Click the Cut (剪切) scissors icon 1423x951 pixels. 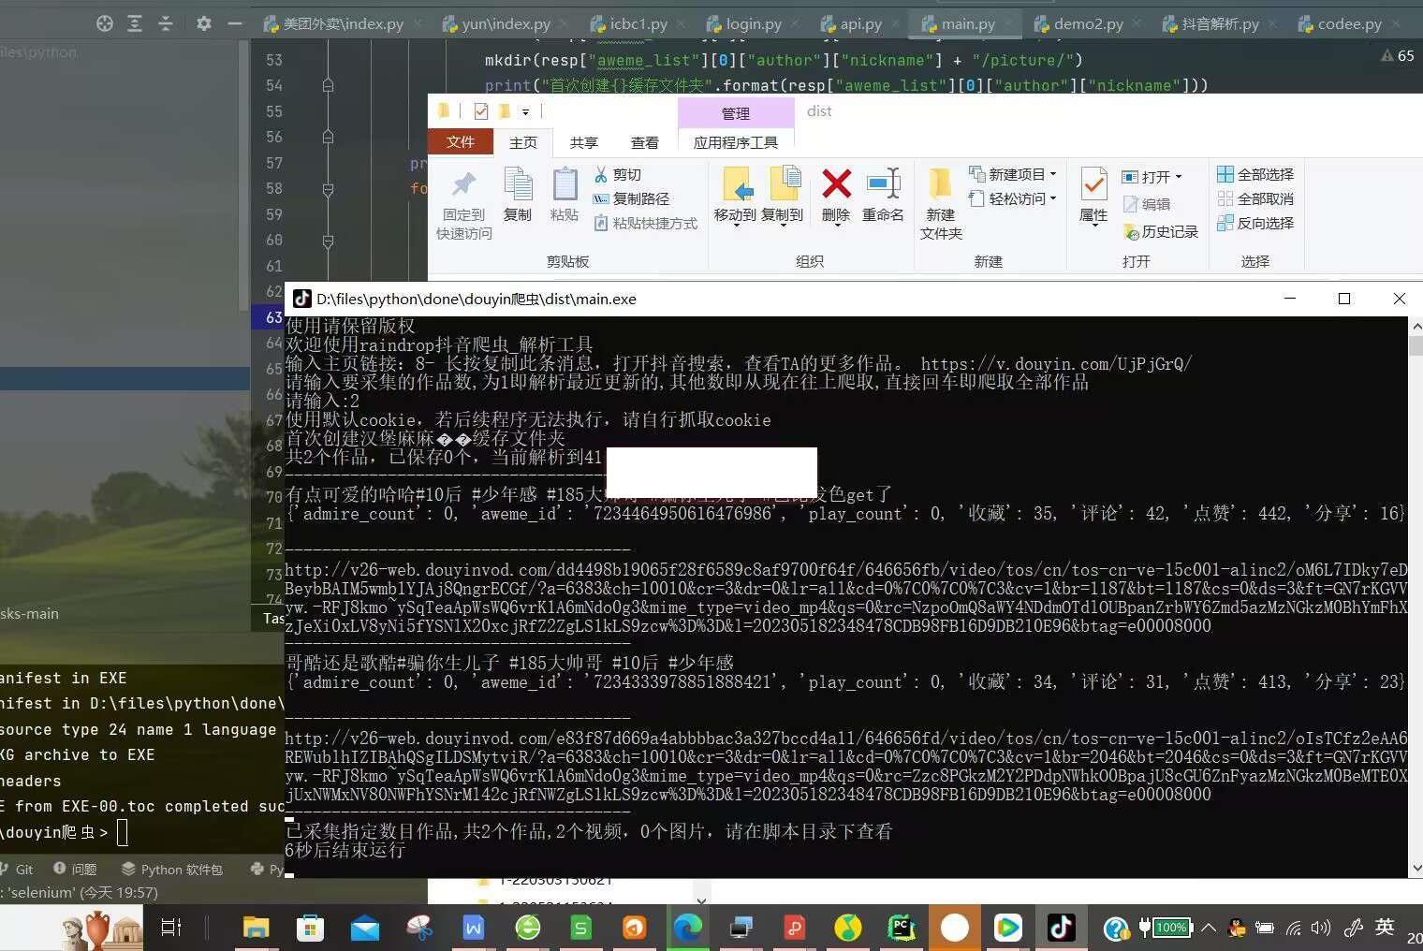pyautogui.click(x=601, y=175)
